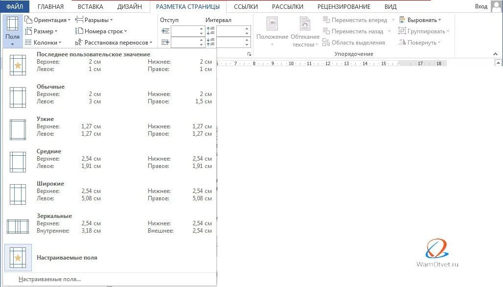Click the Номера строк line numbers icon

[x=79, y=31]
